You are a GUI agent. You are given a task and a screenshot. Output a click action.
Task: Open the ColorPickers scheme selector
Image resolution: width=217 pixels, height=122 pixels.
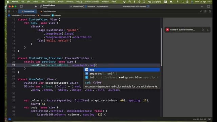click(77, 6)
